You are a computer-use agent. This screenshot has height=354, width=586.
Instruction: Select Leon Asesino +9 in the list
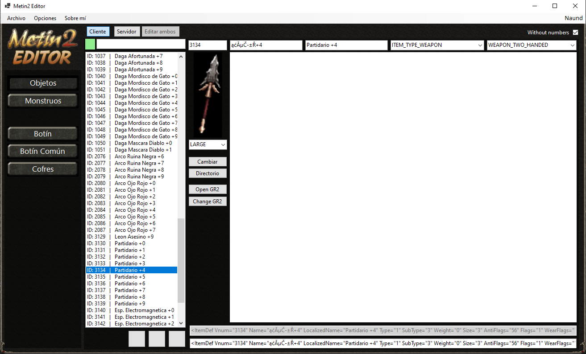point(132,237)
